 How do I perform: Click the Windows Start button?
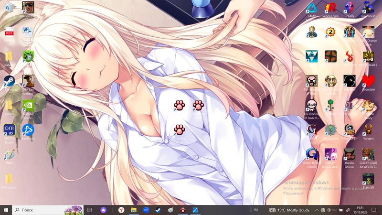(x=6, y=210)
